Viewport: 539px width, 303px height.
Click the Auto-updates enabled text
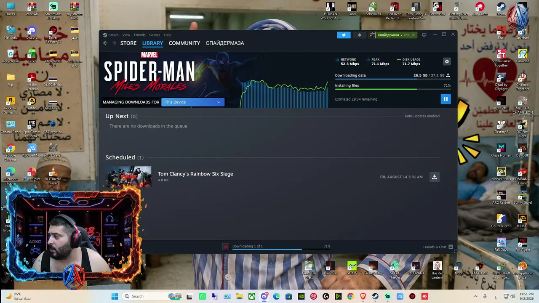[x=422, y=116]
